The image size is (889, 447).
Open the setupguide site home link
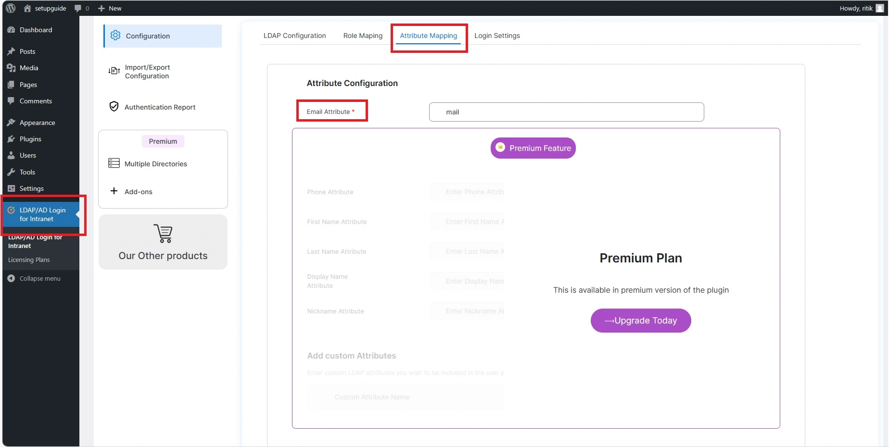tap(45, 8)
